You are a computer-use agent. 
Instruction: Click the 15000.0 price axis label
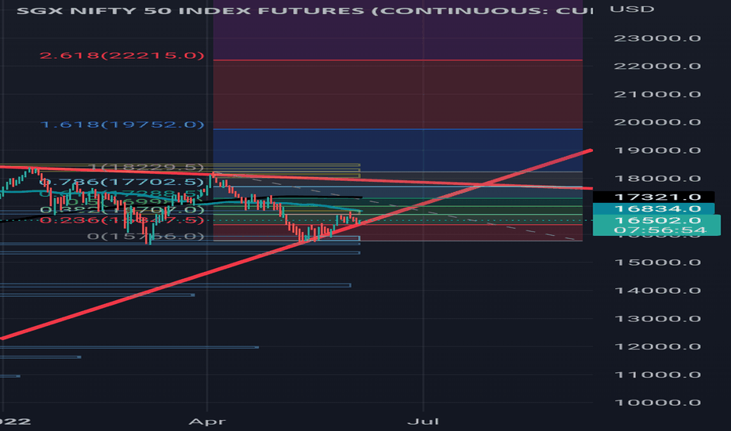click(x=657, y=263)
